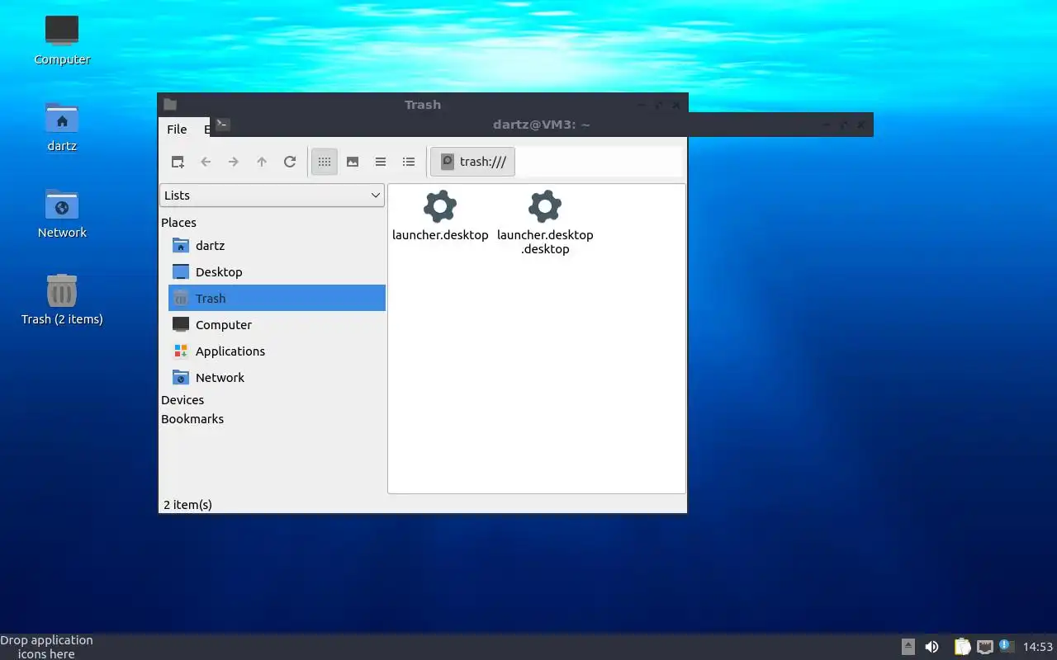Switch to thumbnail view mode
This screenshot has height=660, width=1057.
353,162
